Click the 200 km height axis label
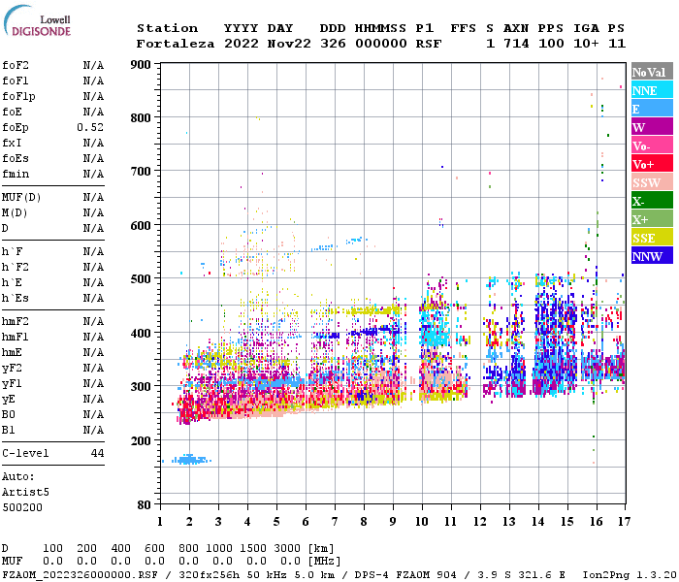The height and width of the screenshot is (582, 679). pos(141,440)
